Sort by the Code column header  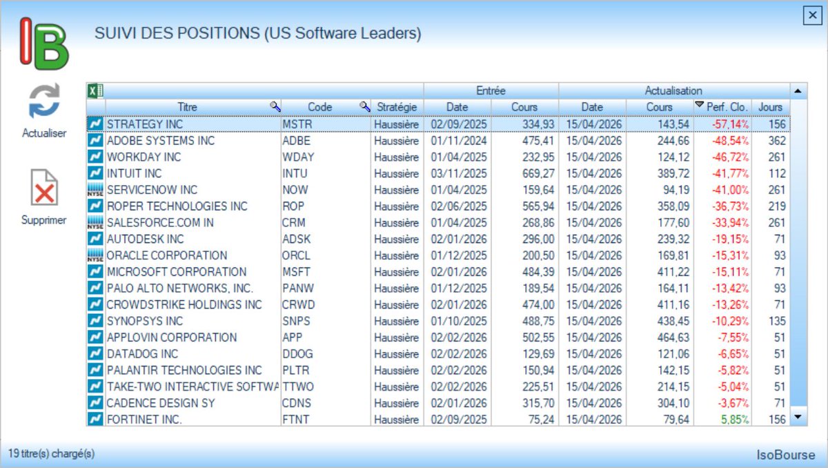326,107
